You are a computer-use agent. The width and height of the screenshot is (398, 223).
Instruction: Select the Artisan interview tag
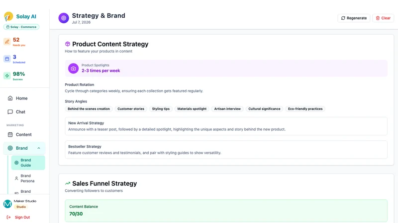pyautogui.click(x=227, y=109)
